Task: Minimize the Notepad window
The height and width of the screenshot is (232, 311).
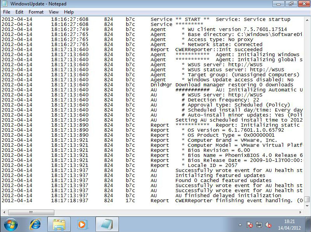Action: (x=279, y=4)
